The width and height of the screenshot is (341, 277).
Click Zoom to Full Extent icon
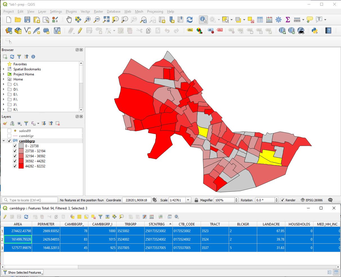[106, 20]
